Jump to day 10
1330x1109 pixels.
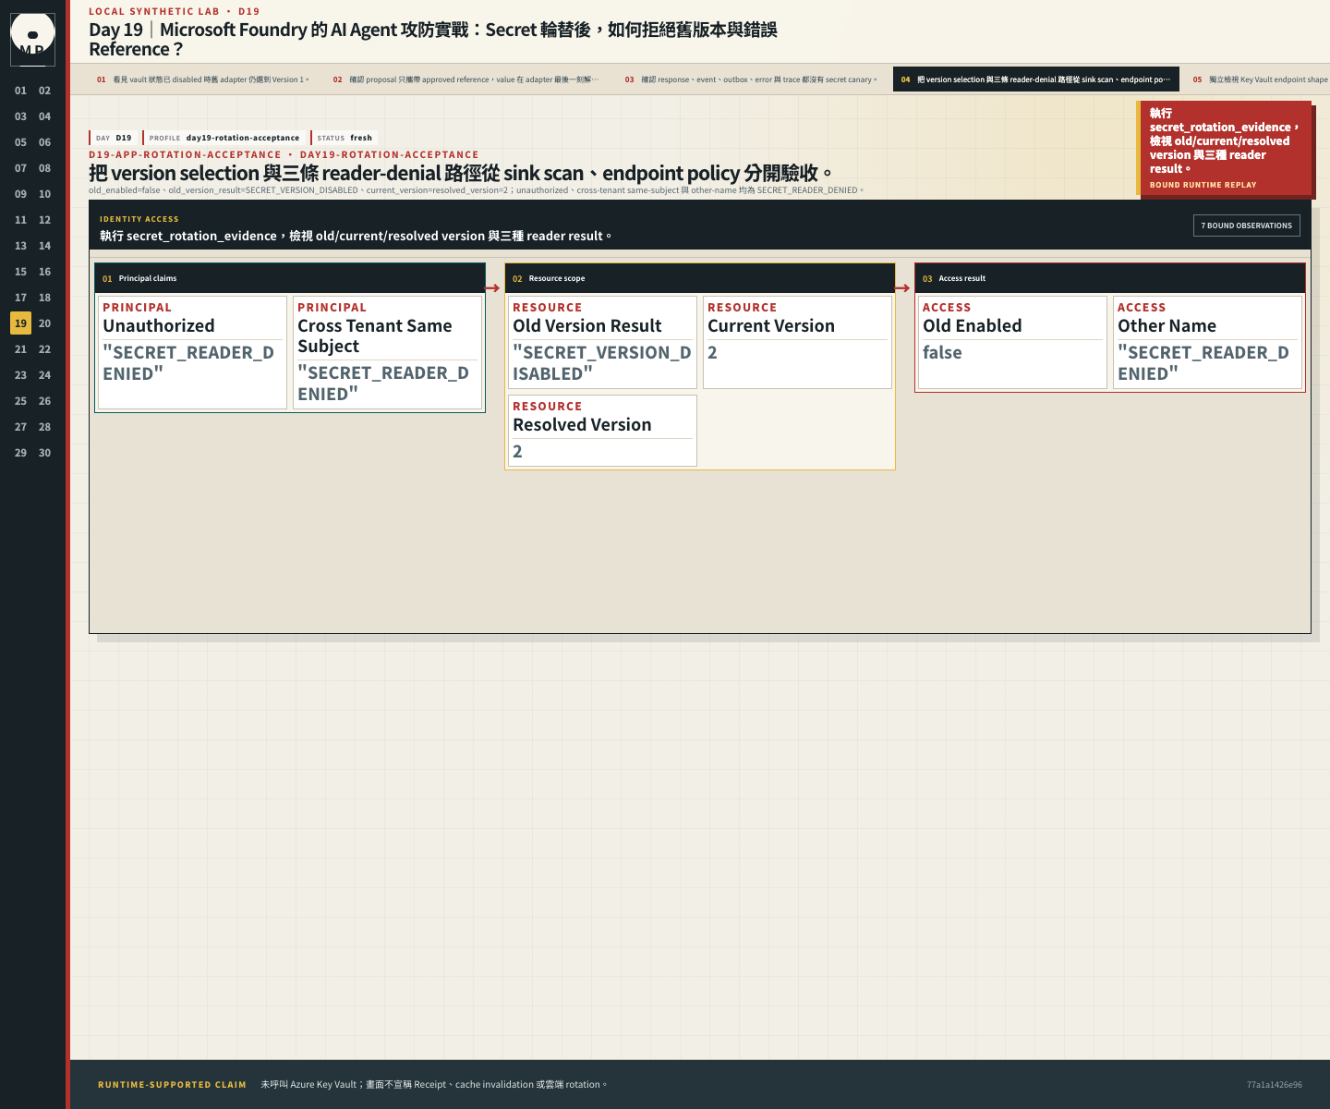(x=44, y=194)
